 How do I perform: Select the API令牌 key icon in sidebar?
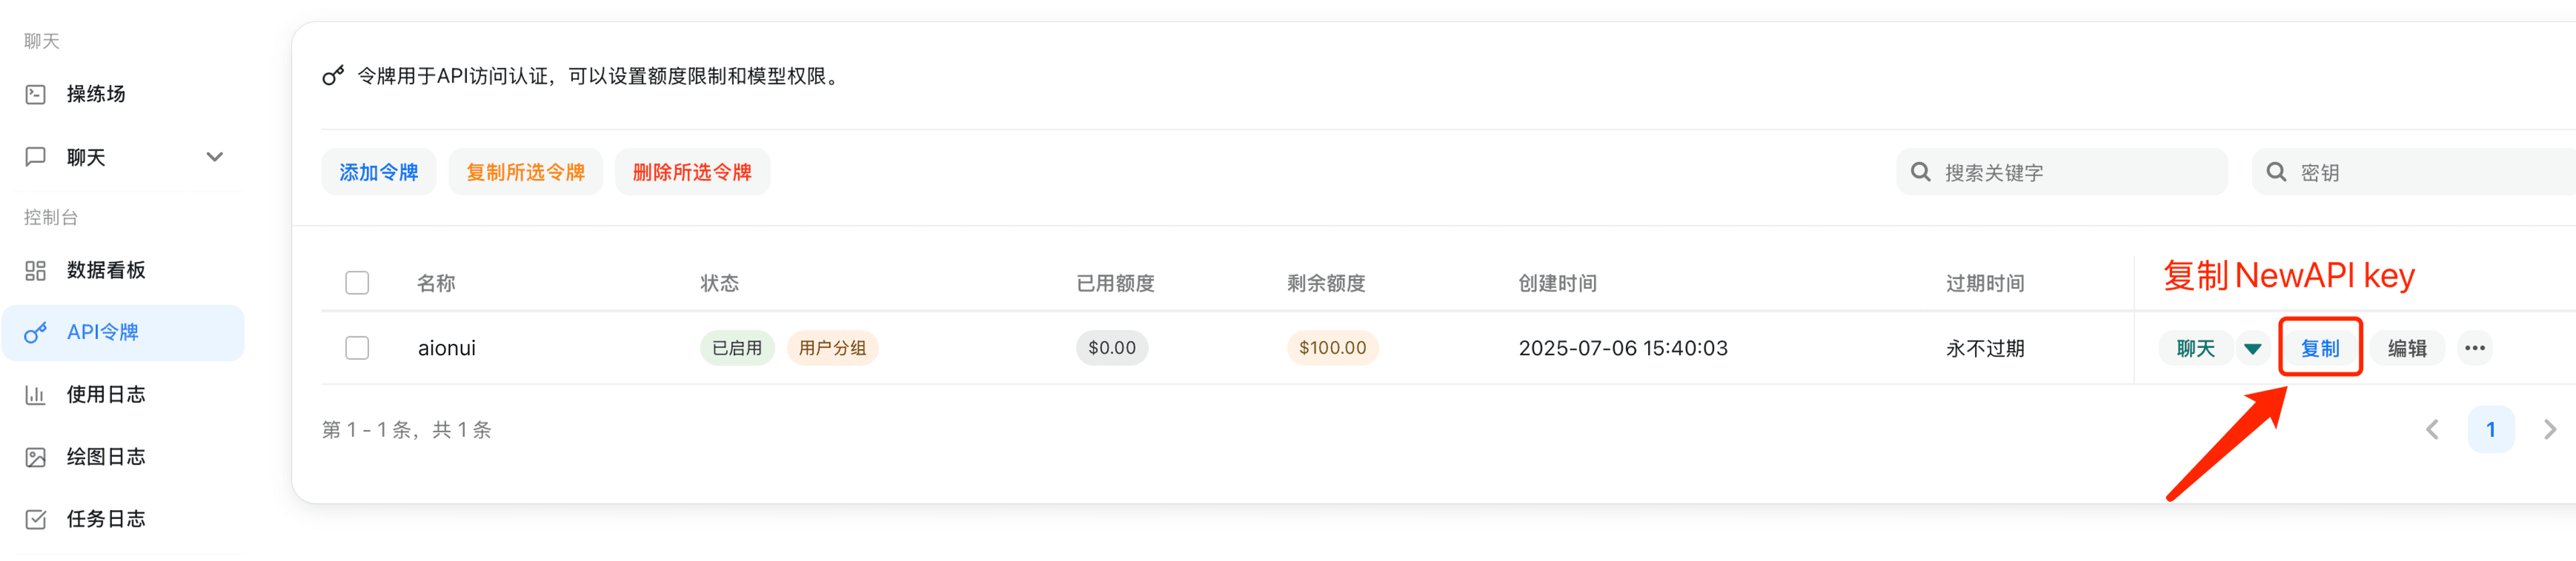pos(36,332)
